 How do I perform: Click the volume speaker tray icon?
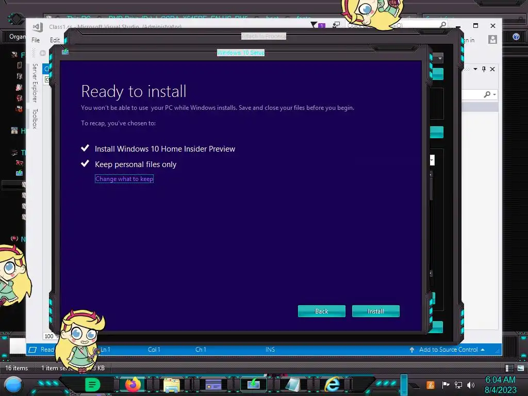point(471,385)
